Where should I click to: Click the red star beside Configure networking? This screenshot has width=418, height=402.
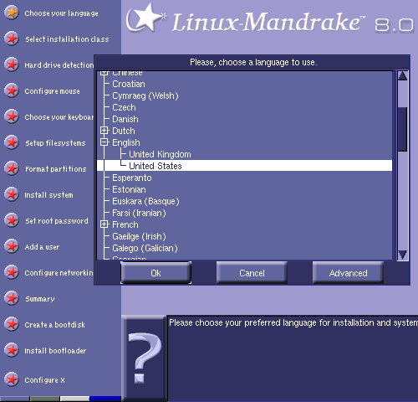[12, 272]
